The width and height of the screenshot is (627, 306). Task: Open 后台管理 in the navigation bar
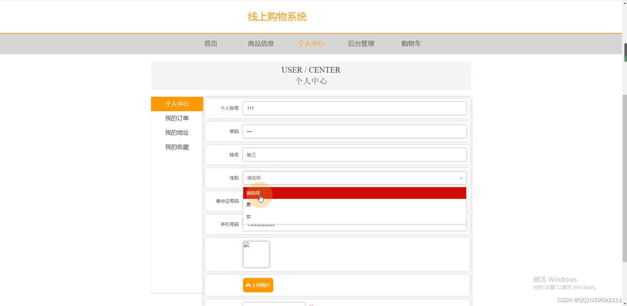click(361, 43)
